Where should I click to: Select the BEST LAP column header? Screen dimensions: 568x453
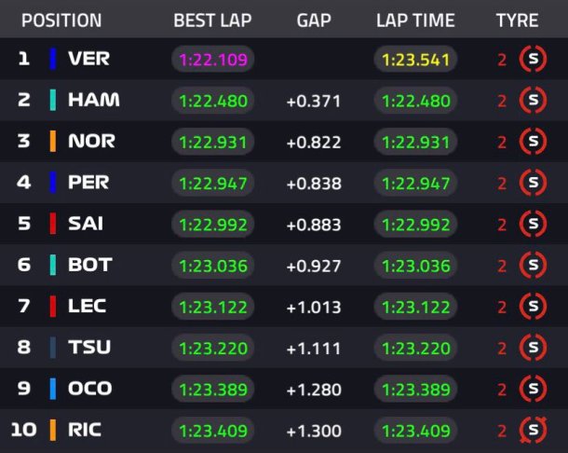212,21
